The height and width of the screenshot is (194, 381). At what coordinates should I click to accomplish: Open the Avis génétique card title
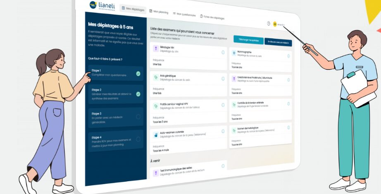[x=168, y=76]
